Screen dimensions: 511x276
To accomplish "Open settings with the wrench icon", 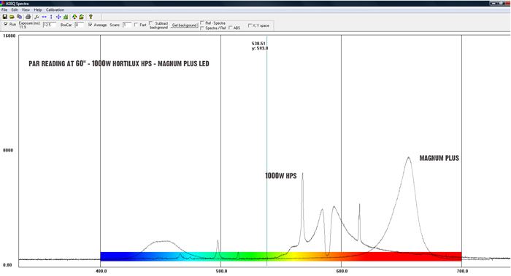I will (36, 17).
